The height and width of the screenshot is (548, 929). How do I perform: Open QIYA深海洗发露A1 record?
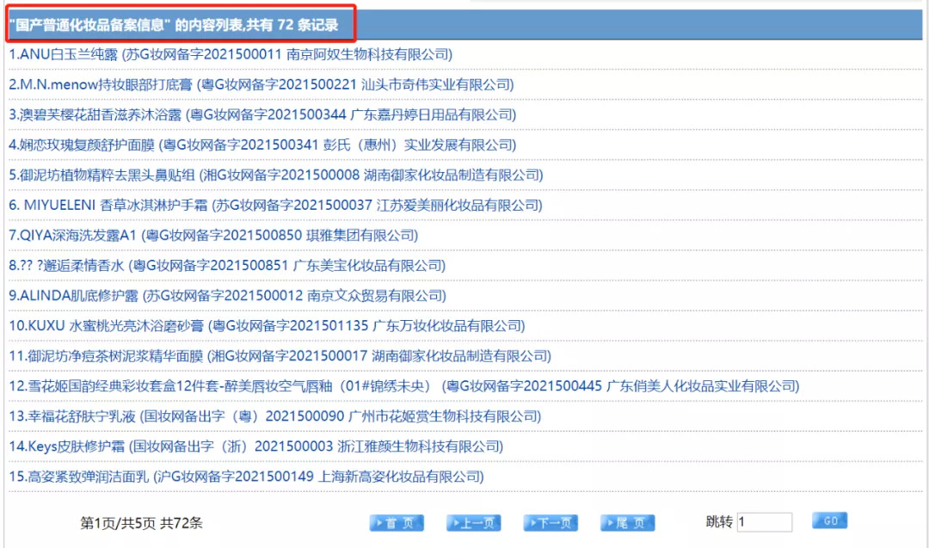(213, 236)
